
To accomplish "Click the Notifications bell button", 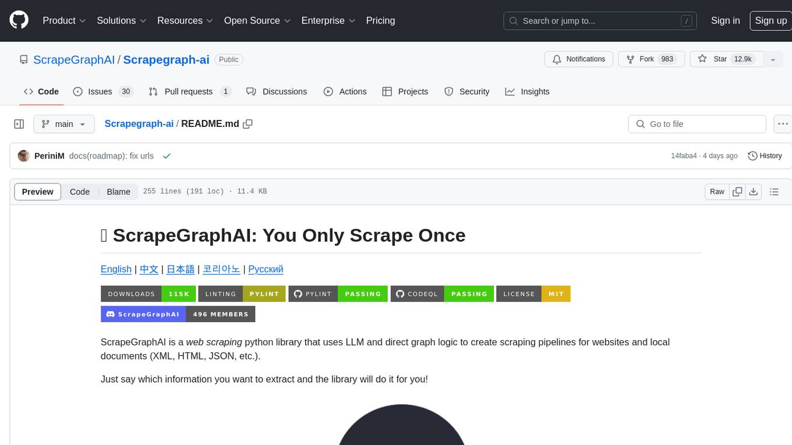I will 579,59.
